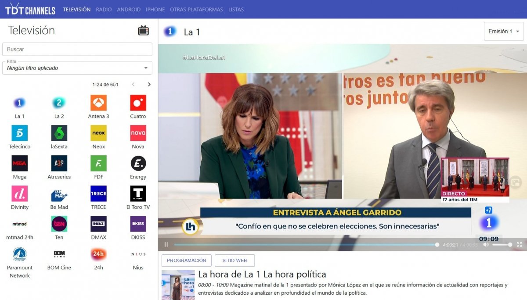The height and width of the screenshot is (300, 527).
Task: Open the Filtro dropdown
Action: [77, 68]
